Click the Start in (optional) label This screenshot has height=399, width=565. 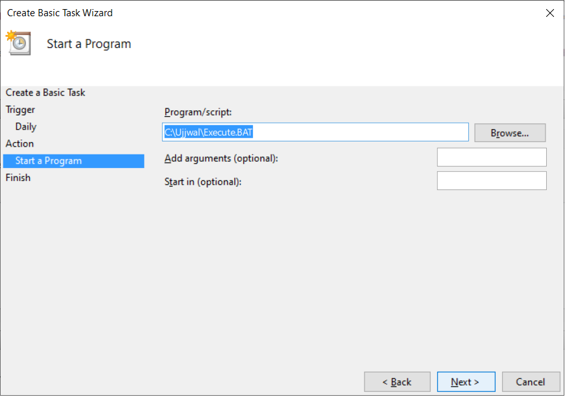pyautogui.click(x=203, y=182)
